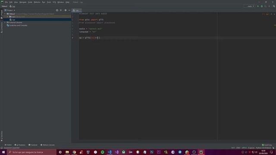This screenshot has width=276, height=155.
Task: Open the TODO tool window
Action: coord(8,145)
